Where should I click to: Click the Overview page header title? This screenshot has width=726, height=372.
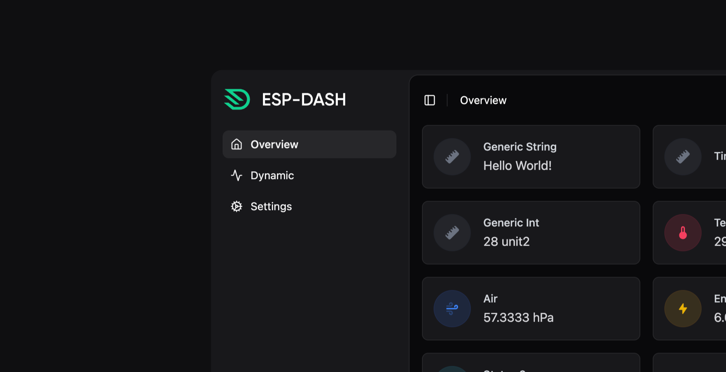click(483, 100)
